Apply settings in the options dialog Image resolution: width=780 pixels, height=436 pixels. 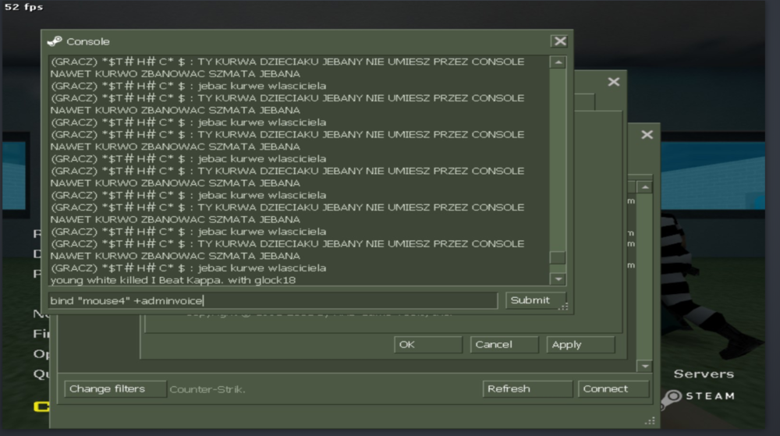click(x=580, y=345)
